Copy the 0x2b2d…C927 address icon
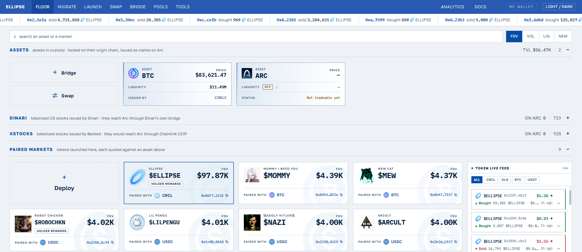 pyautogui.click(x=456, y=242)
